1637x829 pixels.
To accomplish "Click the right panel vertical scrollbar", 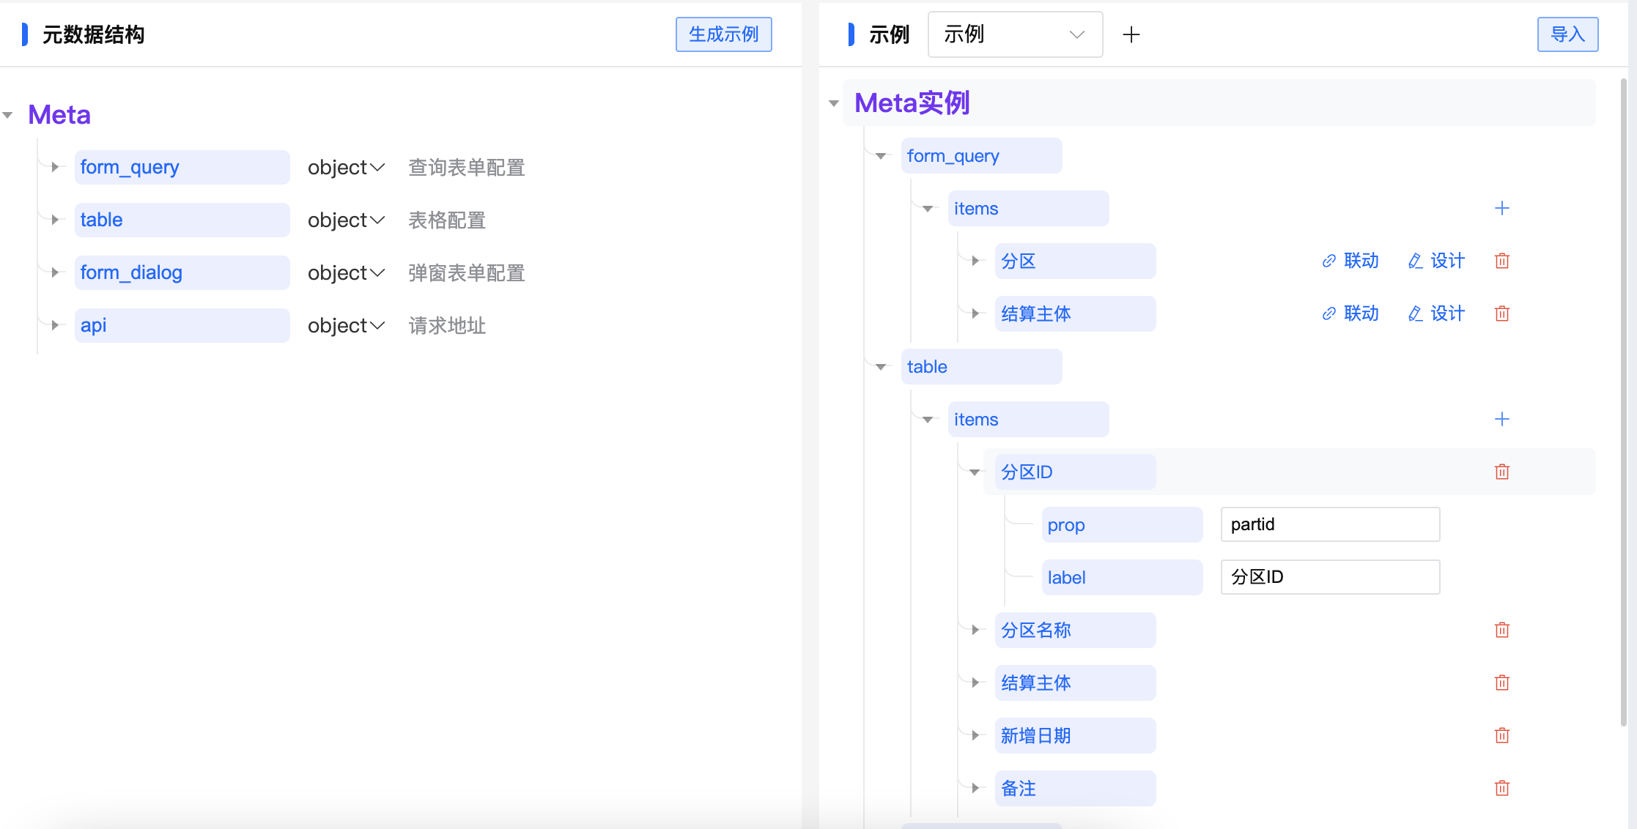I will pyautogui.click(x=1624, y=401).
